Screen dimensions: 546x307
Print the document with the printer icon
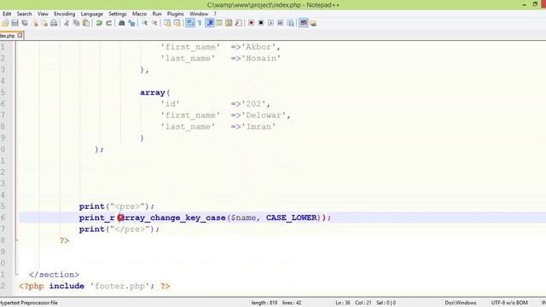(54, 23)
